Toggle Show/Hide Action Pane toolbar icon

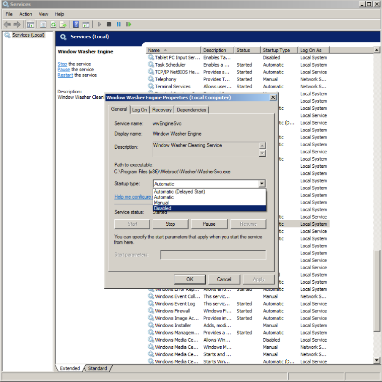86,24
